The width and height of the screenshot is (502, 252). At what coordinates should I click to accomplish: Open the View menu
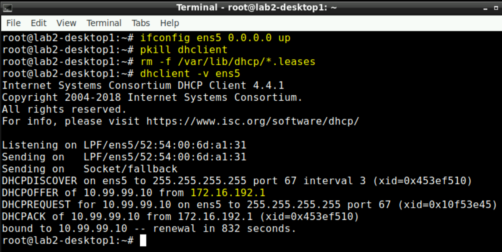(x=66, y=23)
